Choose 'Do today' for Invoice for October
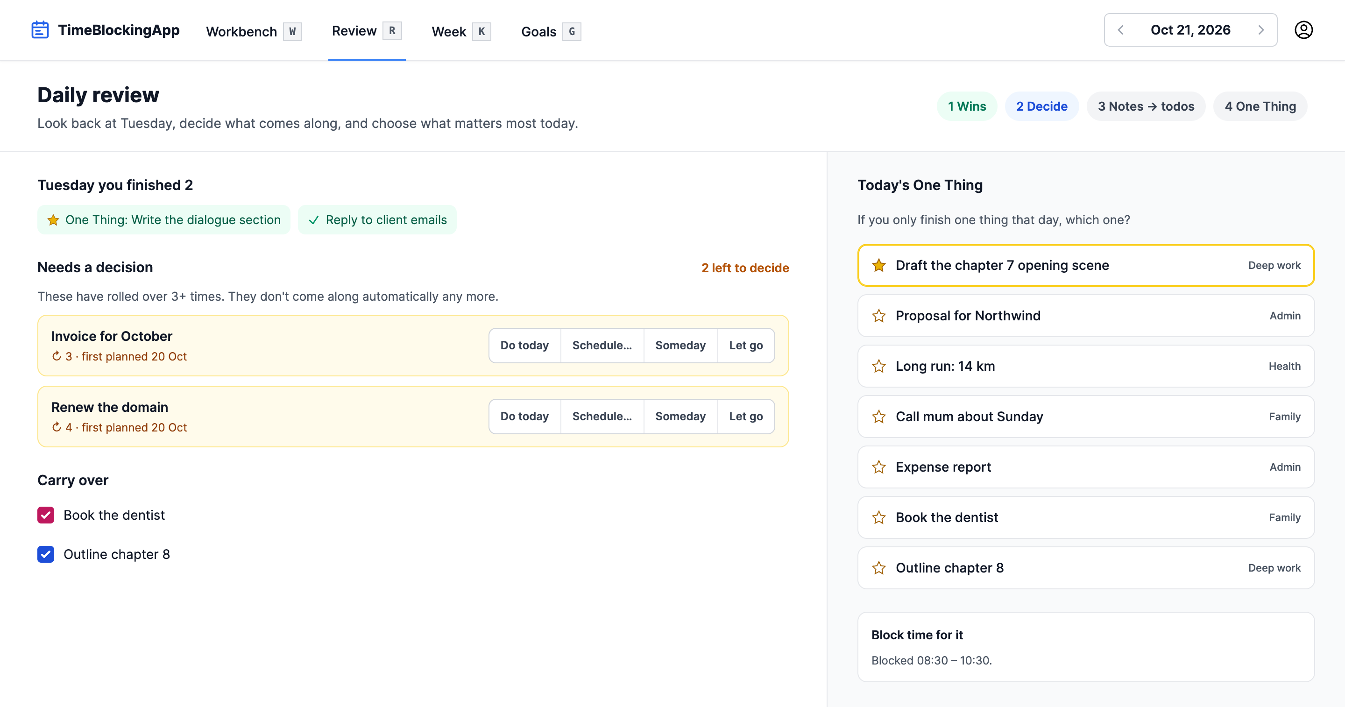 tap(525, 345)
